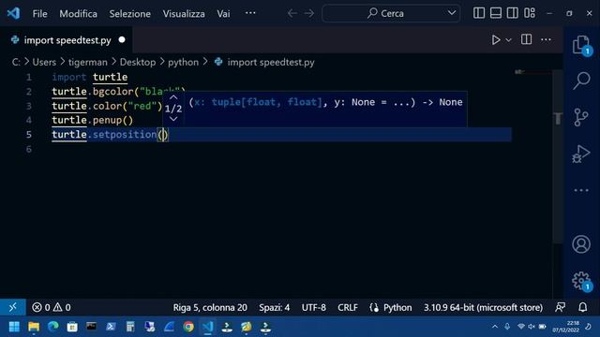Click import speedtest.py in breadcrumb
This screenshot has width=600, height=337.
[x=271, y=63]
